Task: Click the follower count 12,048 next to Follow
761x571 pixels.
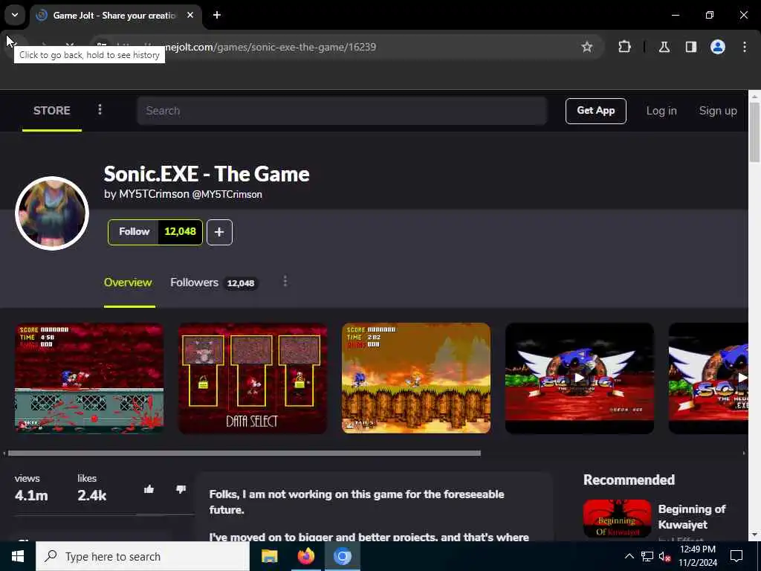Action: (180, 232)
